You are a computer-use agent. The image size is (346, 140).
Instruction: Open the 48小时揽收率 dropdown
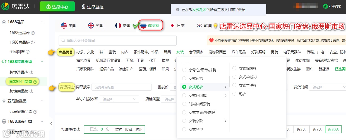click(x=119, y=99)
